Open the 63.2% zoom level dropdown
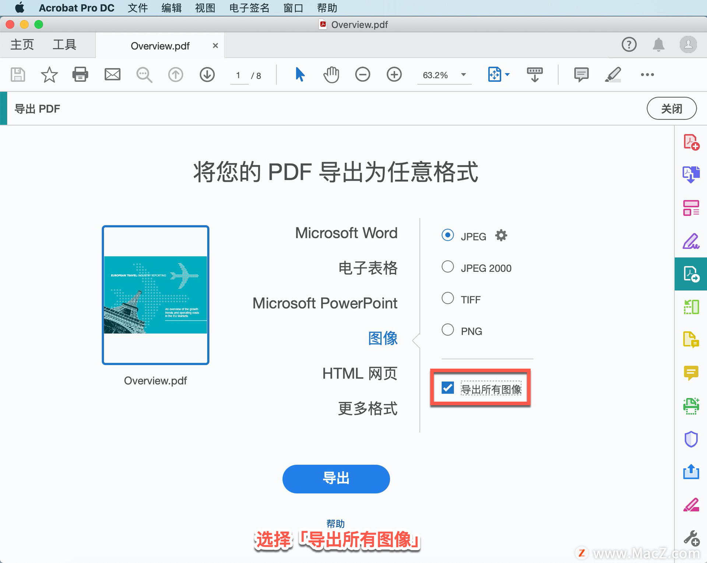This screenshot has width=707, height=563. (x=464, y=75)
